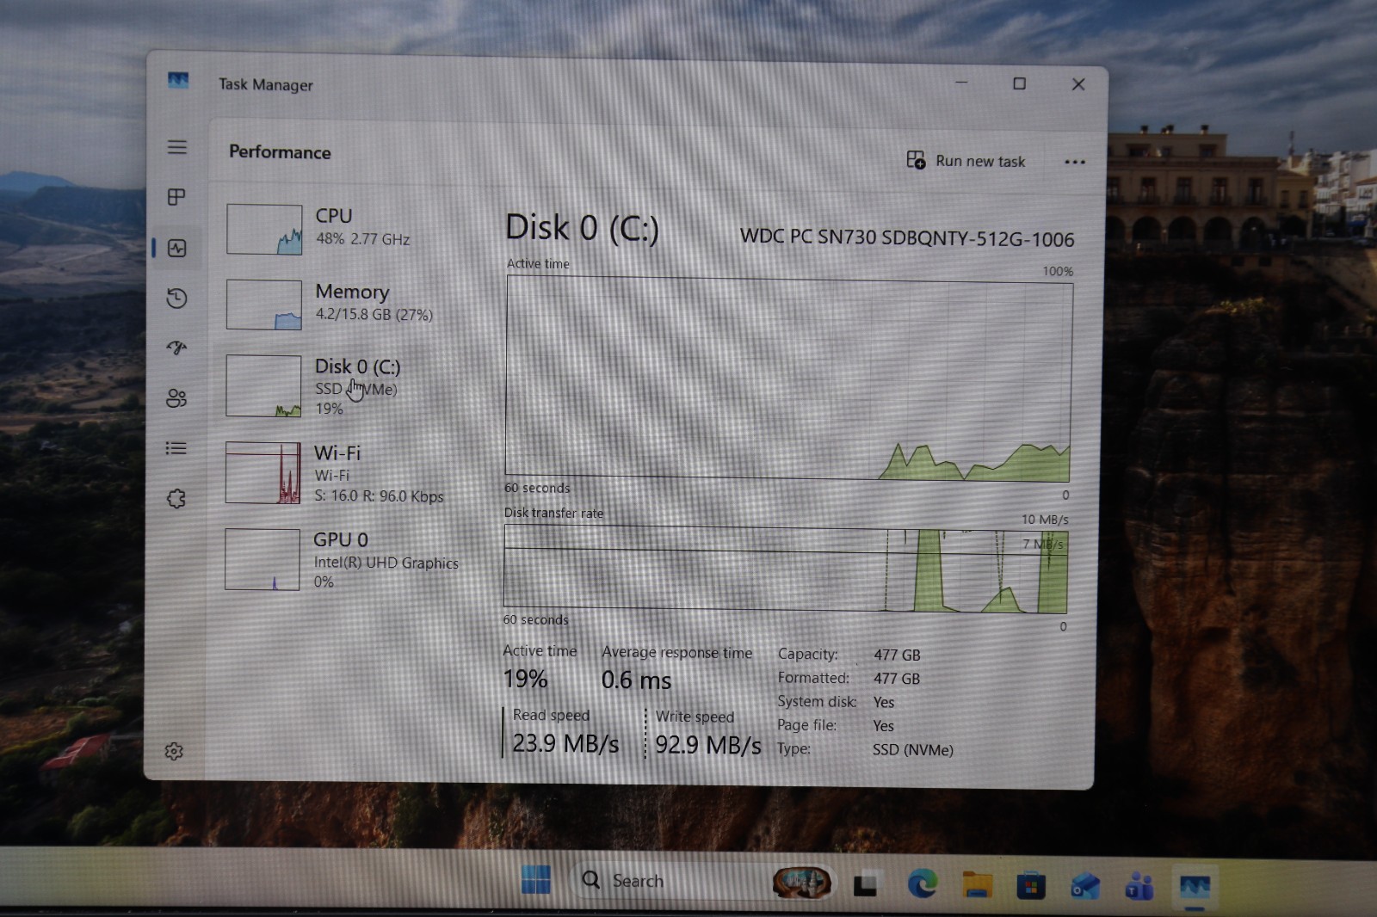Open the Users page icon
Image resolution: width=1377 pixels, height=917 pixels.
(x=176, y=397)
